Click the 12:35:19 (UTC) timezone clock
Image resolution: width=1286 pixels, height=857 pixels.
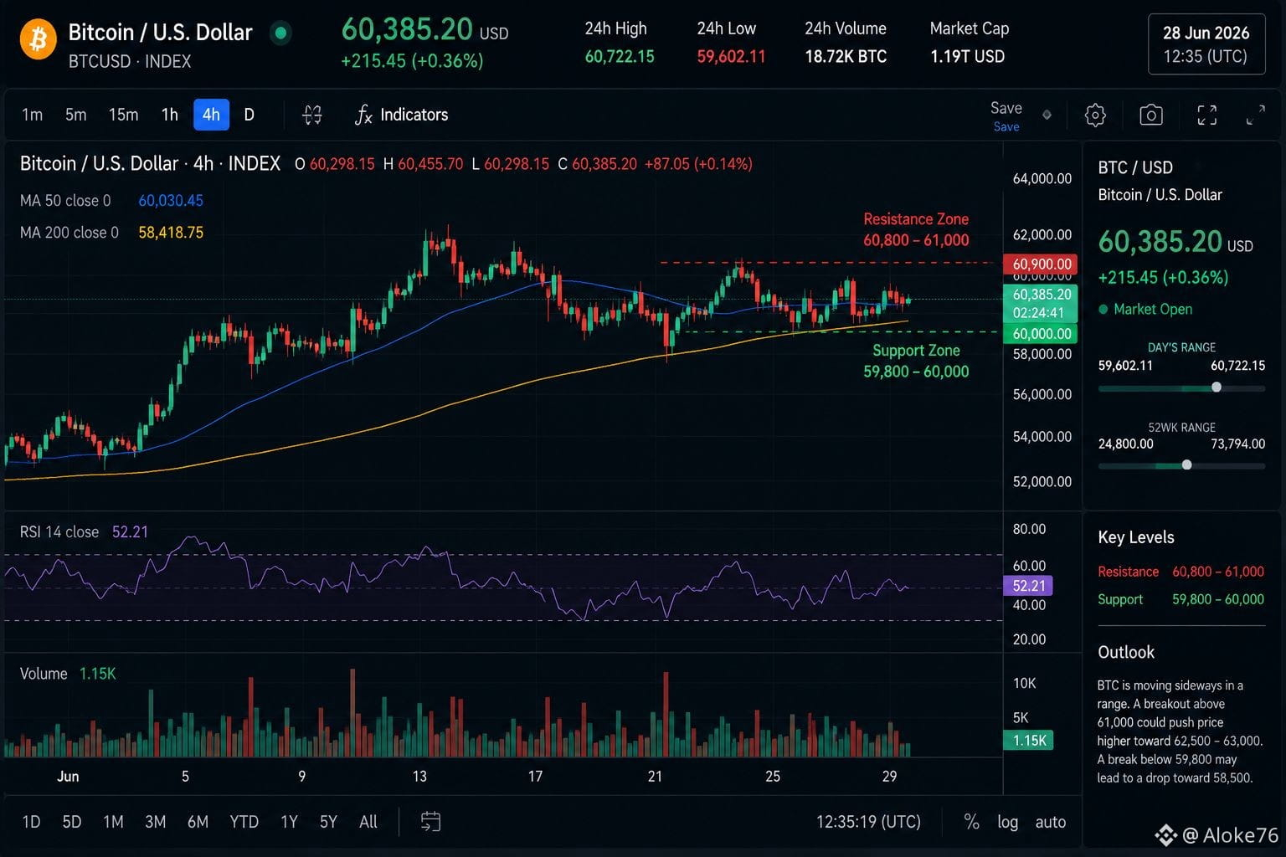(x=868, y=822)
